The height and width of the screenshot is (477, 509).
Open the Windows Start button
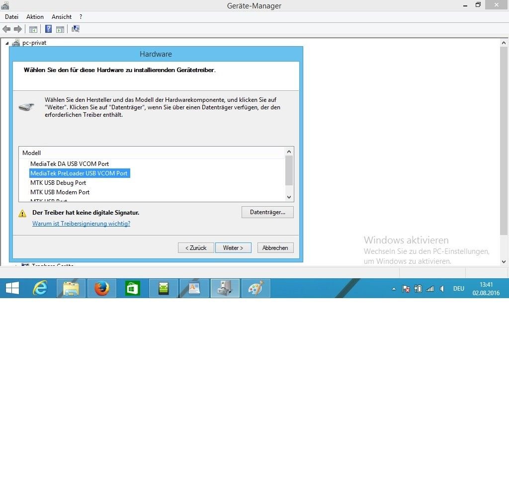coord(12,288)
